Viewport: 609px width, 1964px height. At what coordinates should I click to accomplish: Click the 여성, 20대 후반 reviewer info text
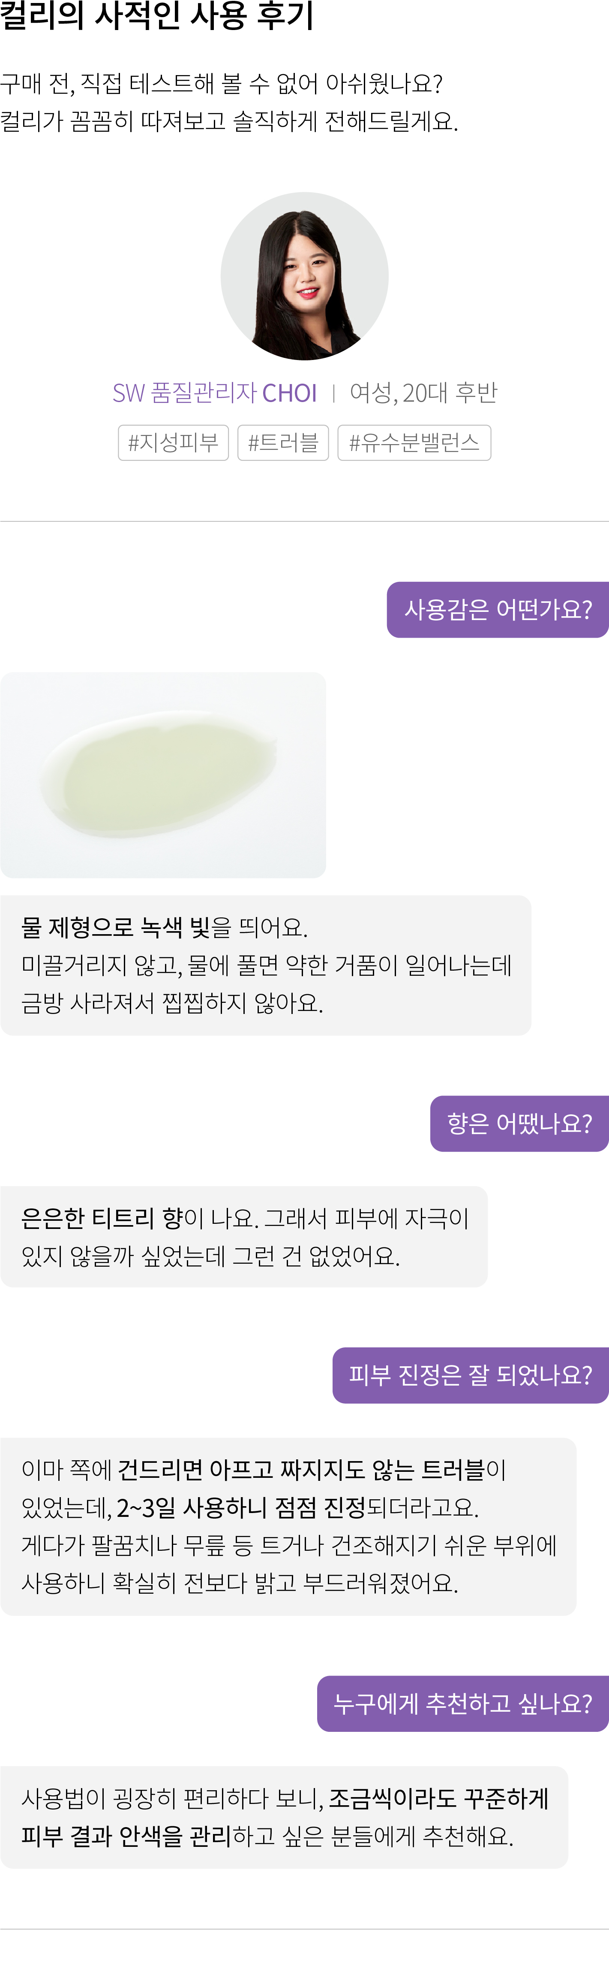point(423,393)
